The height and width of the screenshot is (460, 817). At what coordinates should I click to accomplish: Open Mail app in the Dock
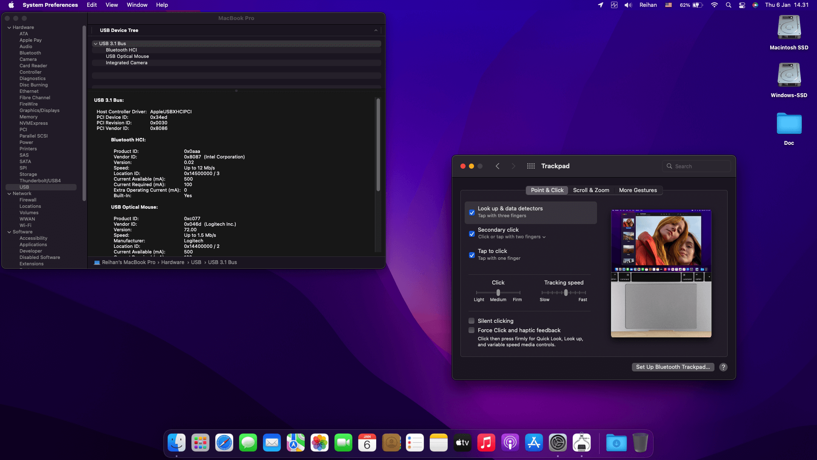272,443
